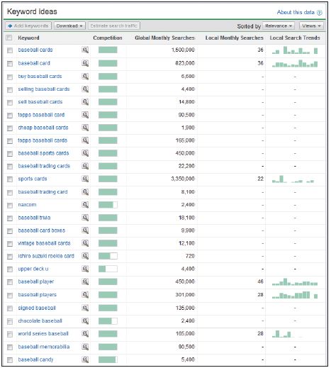Click the Add keywords button

(x=28, y=26)
